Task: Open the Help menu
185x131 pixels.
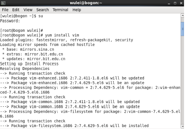Action: (77, 10)
